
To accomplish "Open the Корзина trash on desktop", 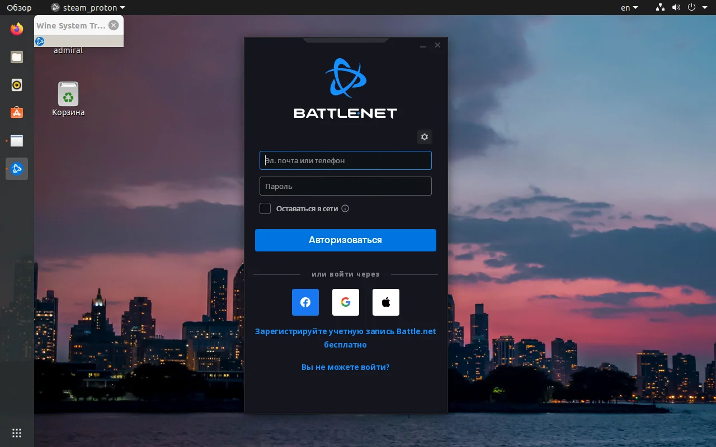I will [x=68, y=94].
